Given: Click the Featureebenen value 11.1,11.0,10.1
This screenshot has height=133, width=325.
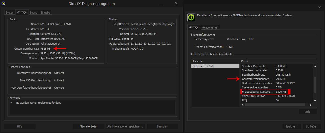Looking at the screenshot, I should (x=150, y=44).
